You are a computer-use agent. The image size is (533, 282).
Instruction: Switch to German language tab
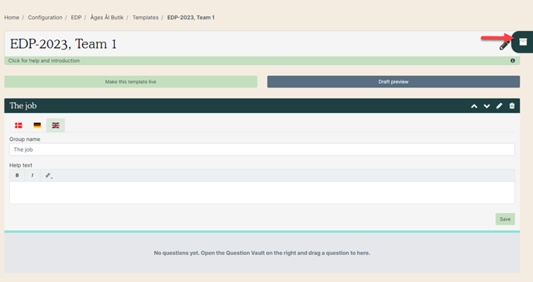[x=37, y=126]
